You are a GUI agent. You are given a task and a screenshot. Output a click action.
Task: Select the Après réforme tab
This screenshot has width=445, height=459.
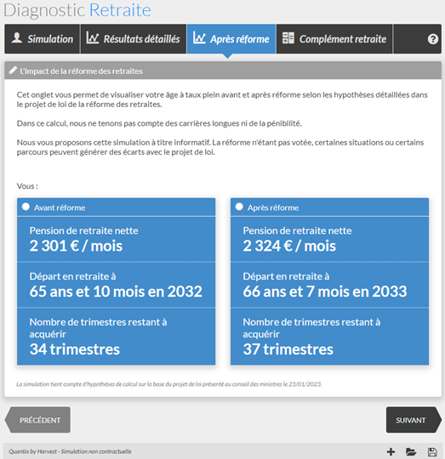(x=231, y=39)
